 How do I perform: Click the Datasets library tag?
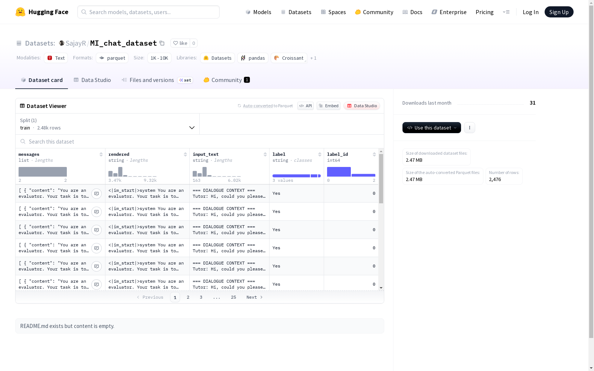[x=218, y=58]
